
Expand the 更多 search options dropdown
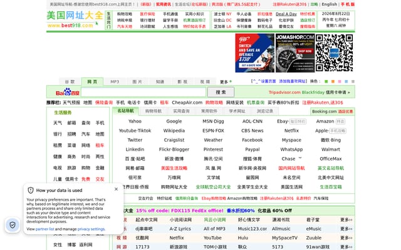point(226,82)
